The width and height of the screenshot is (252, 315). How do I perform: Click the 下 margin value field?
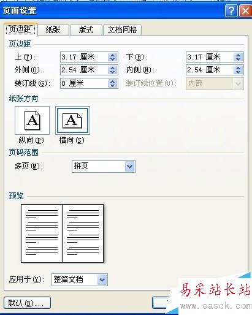(x=210, y=57)
